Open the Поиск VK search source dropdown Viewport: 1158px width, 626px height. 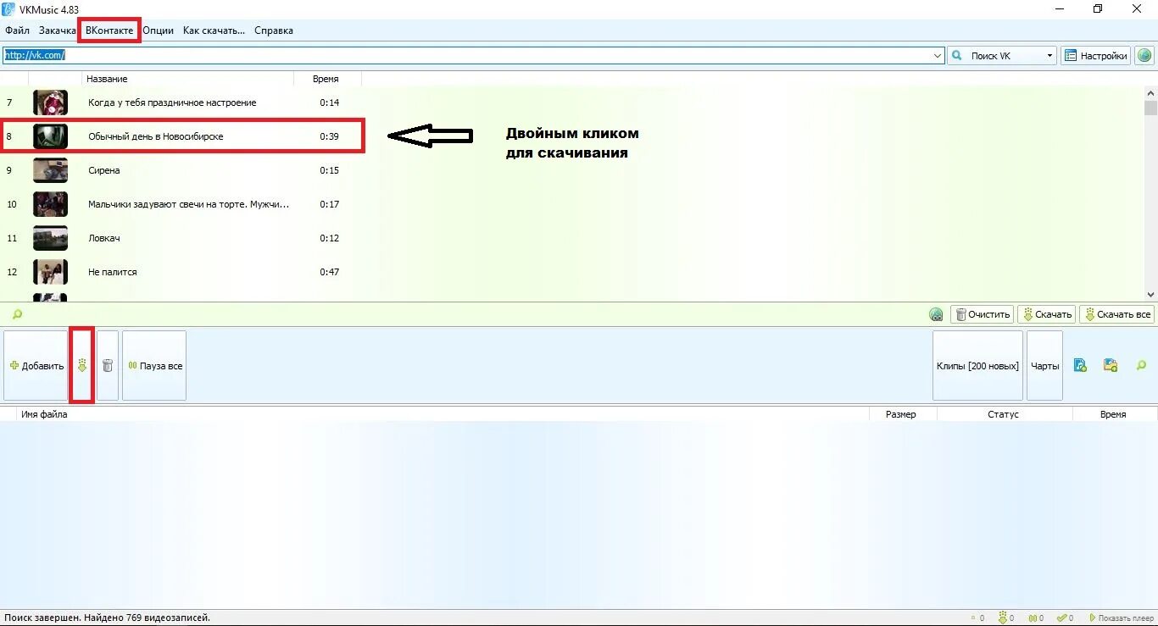click(1049, 56)
